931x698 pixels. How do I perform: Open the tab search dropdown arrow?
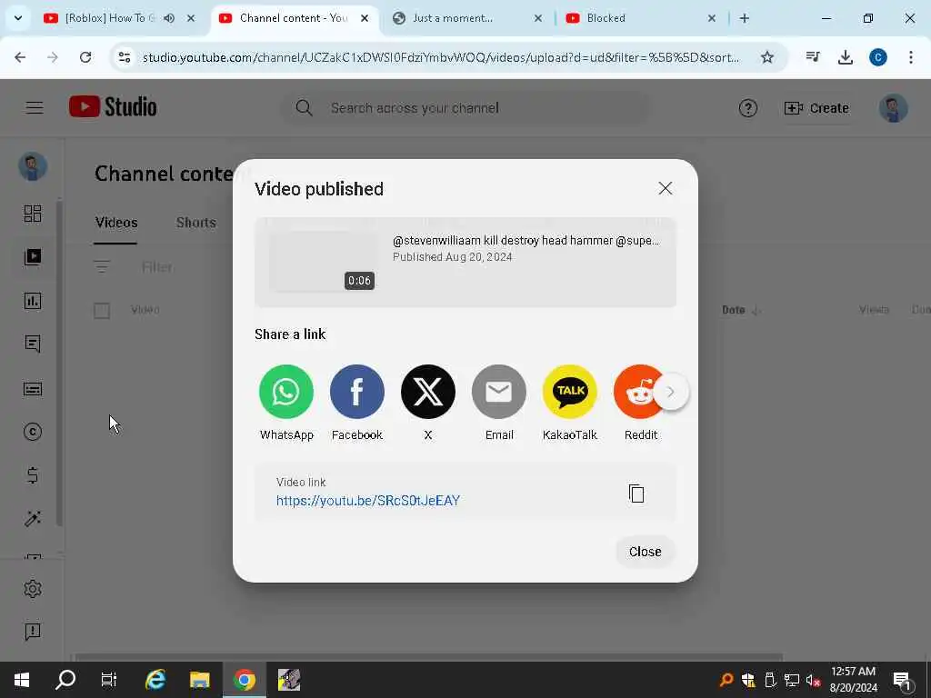pos(18,18)
